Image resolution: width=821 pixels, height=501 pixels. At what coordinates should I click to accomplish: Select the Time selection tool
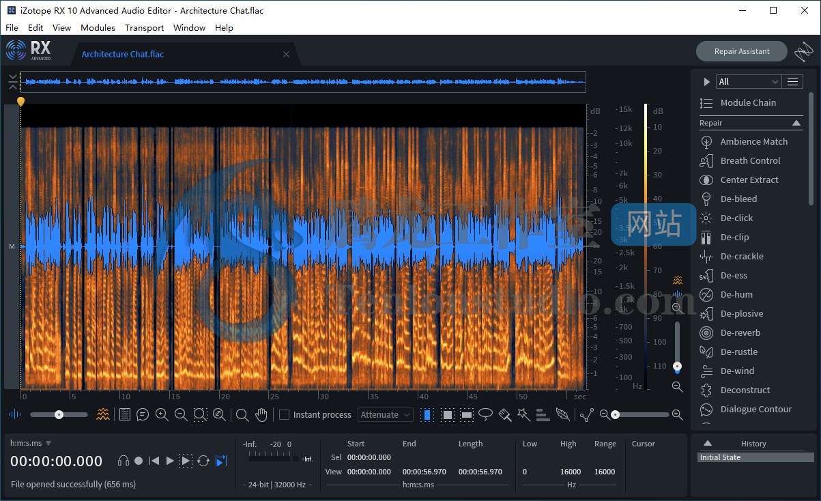(x=427, y=414)
